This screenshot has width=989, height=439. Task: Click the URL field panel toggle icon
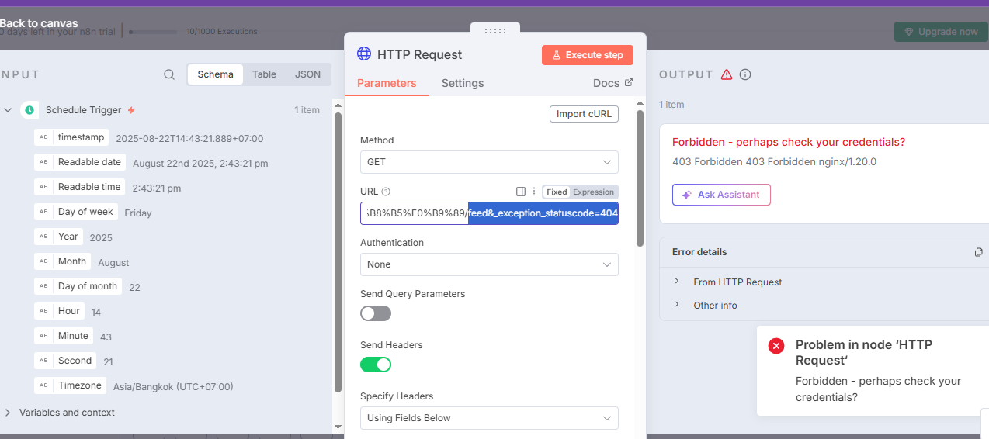[521, 192]
